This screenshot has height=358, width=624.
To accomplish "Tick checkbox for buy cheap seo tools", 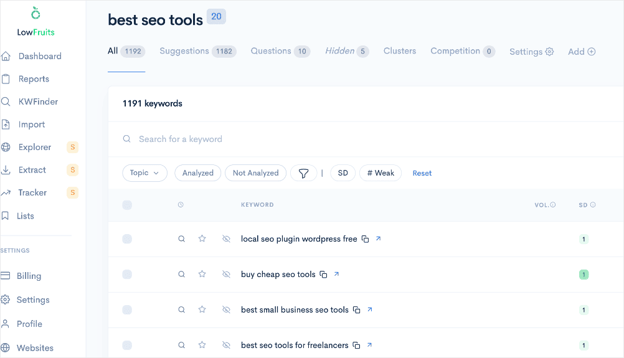I will [x=127, y=275].
